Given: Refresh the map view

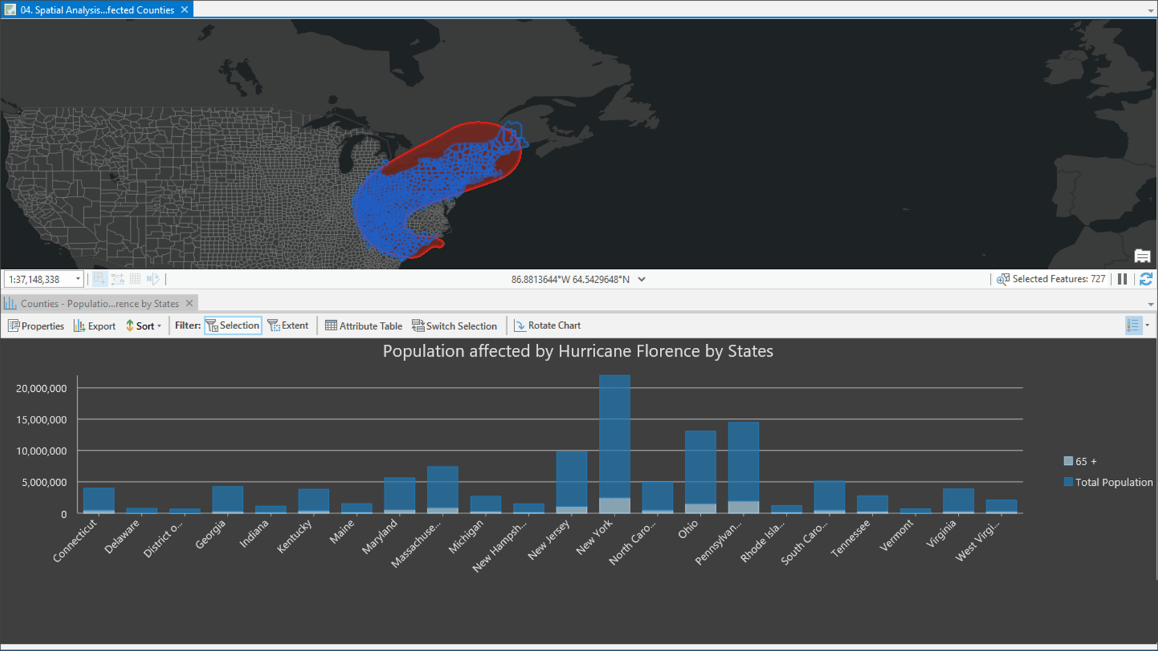Looking at the screenshot, I should coord(1145,279).
